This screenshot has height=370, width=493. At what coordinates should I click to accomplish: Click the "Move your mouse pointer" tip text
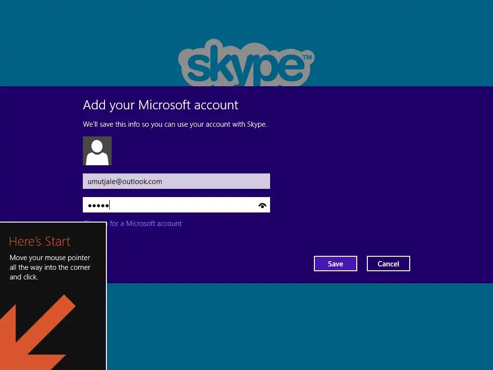click(x=50, y=267)
